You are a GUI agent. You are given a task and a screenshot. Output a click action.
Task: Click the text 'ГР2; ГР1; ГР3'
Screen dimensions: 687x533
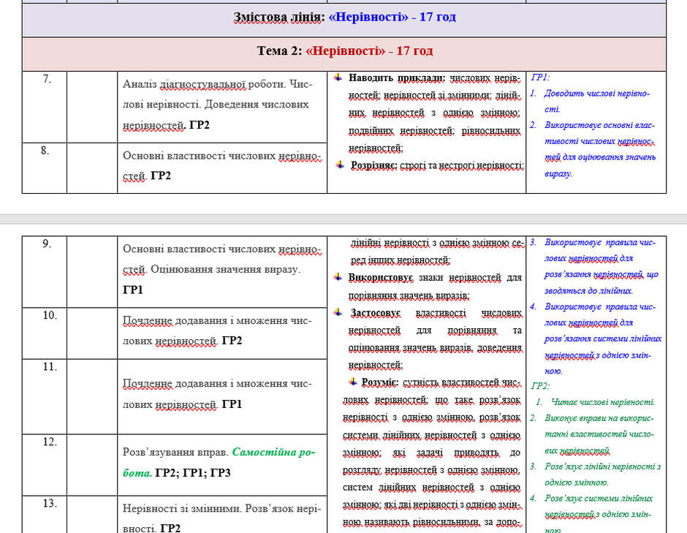[193, 472]
